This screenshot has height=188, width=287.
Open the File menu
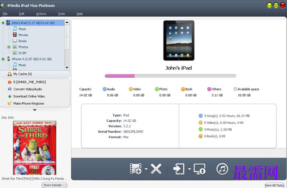pos(5,14)
